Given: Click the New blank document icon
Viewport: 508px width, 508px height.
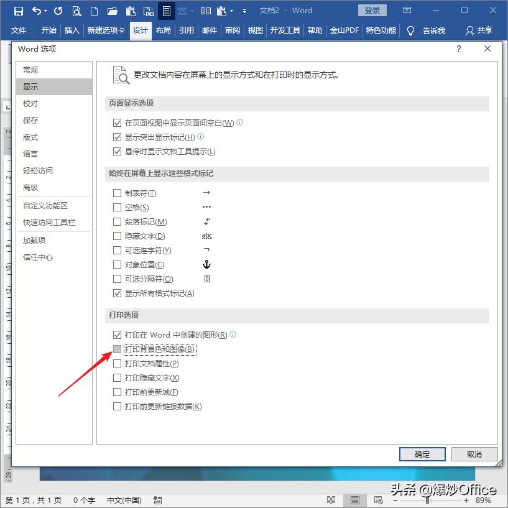Looking at the screenshot, I should (x=94, y=11).
